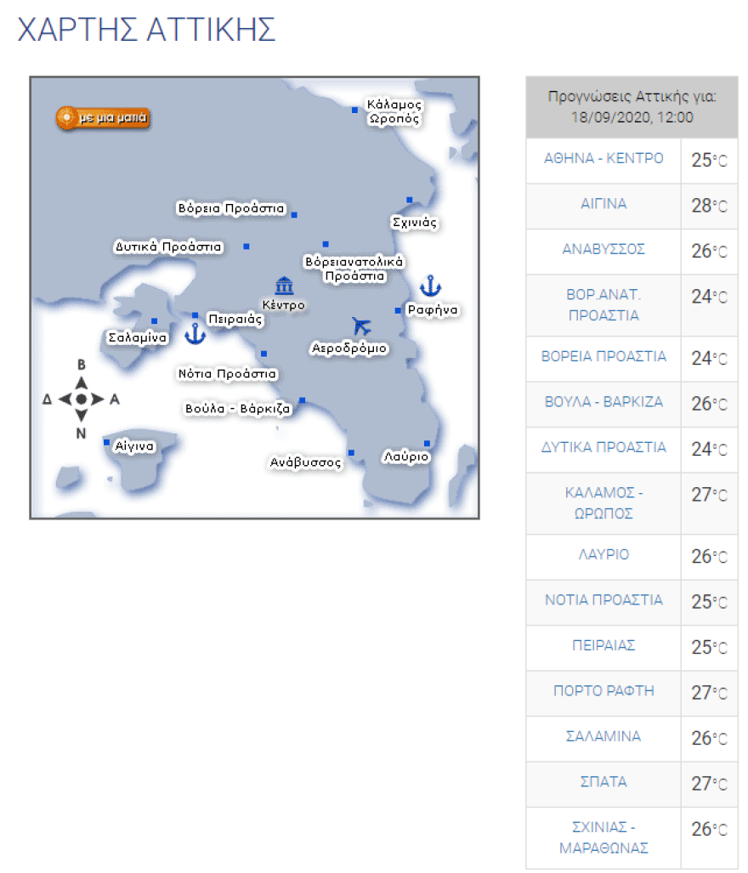Open the ΠΟΡΤΟ ΡΑΦΤΗ forecast link
The height and width of the screenshot is (873, 748).
603,690
